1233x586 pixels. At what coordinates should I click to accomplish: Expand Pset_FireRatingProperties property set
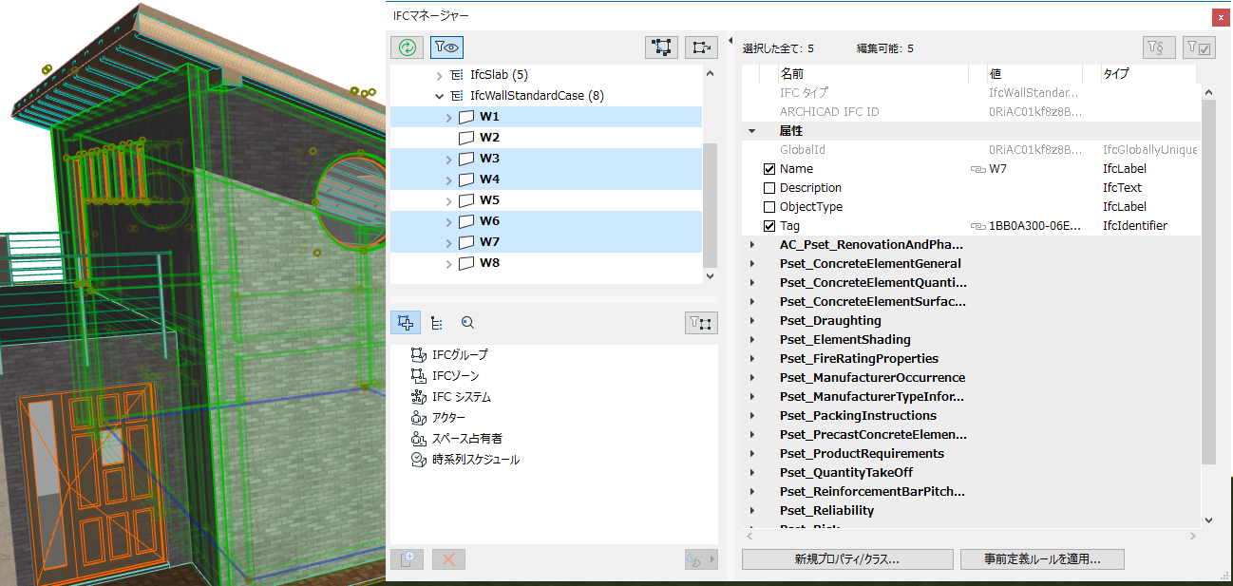pos(753,358)
